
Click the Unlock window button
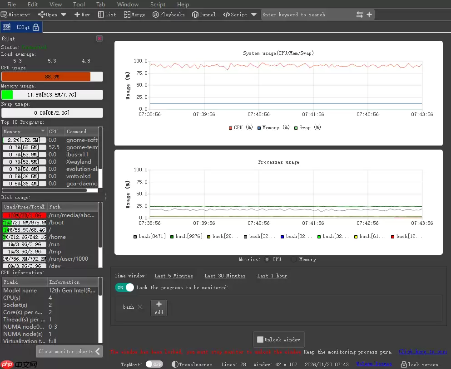click(x=278, y=339)
